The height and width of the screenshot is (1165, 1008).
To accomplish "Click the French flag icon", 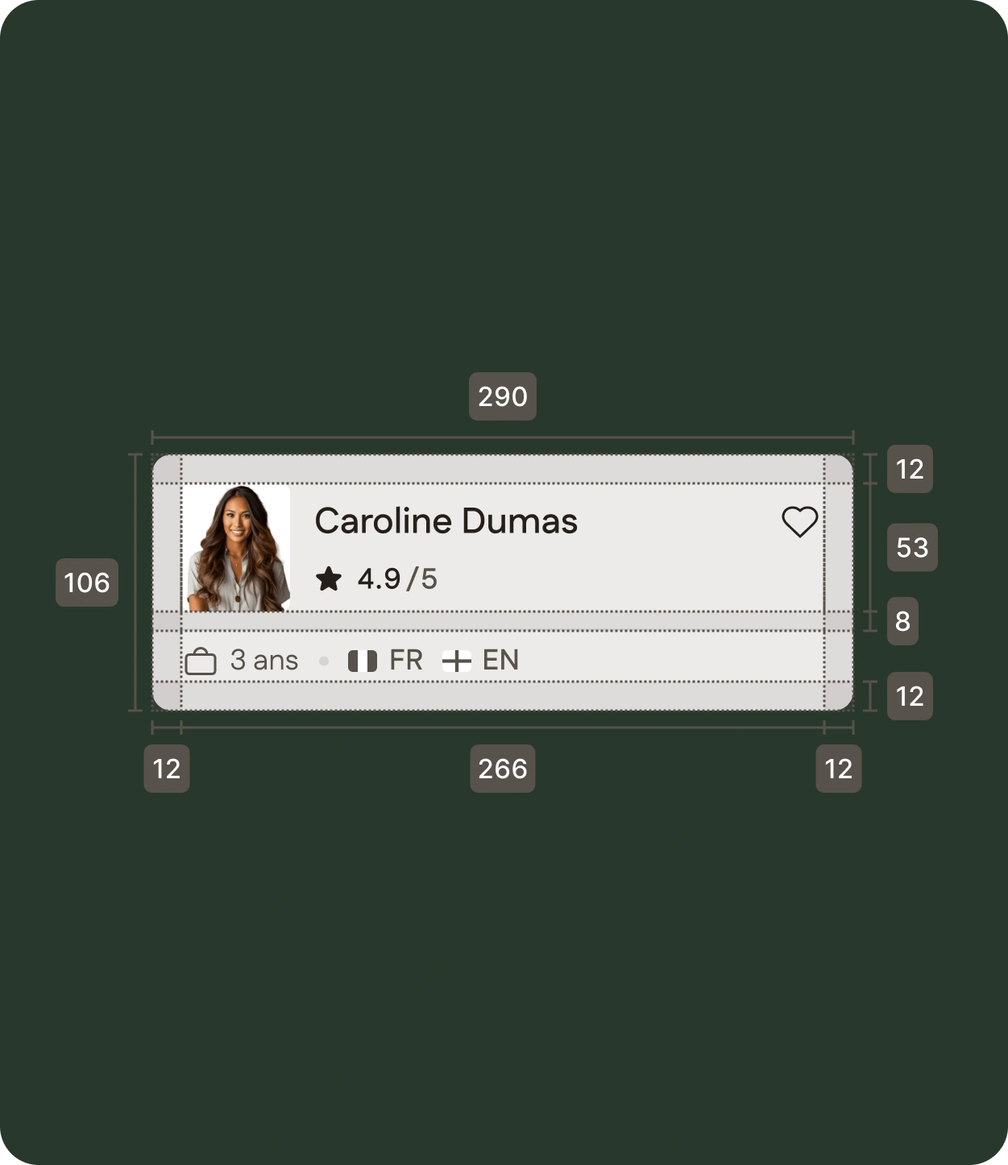I will pos(363,661).
